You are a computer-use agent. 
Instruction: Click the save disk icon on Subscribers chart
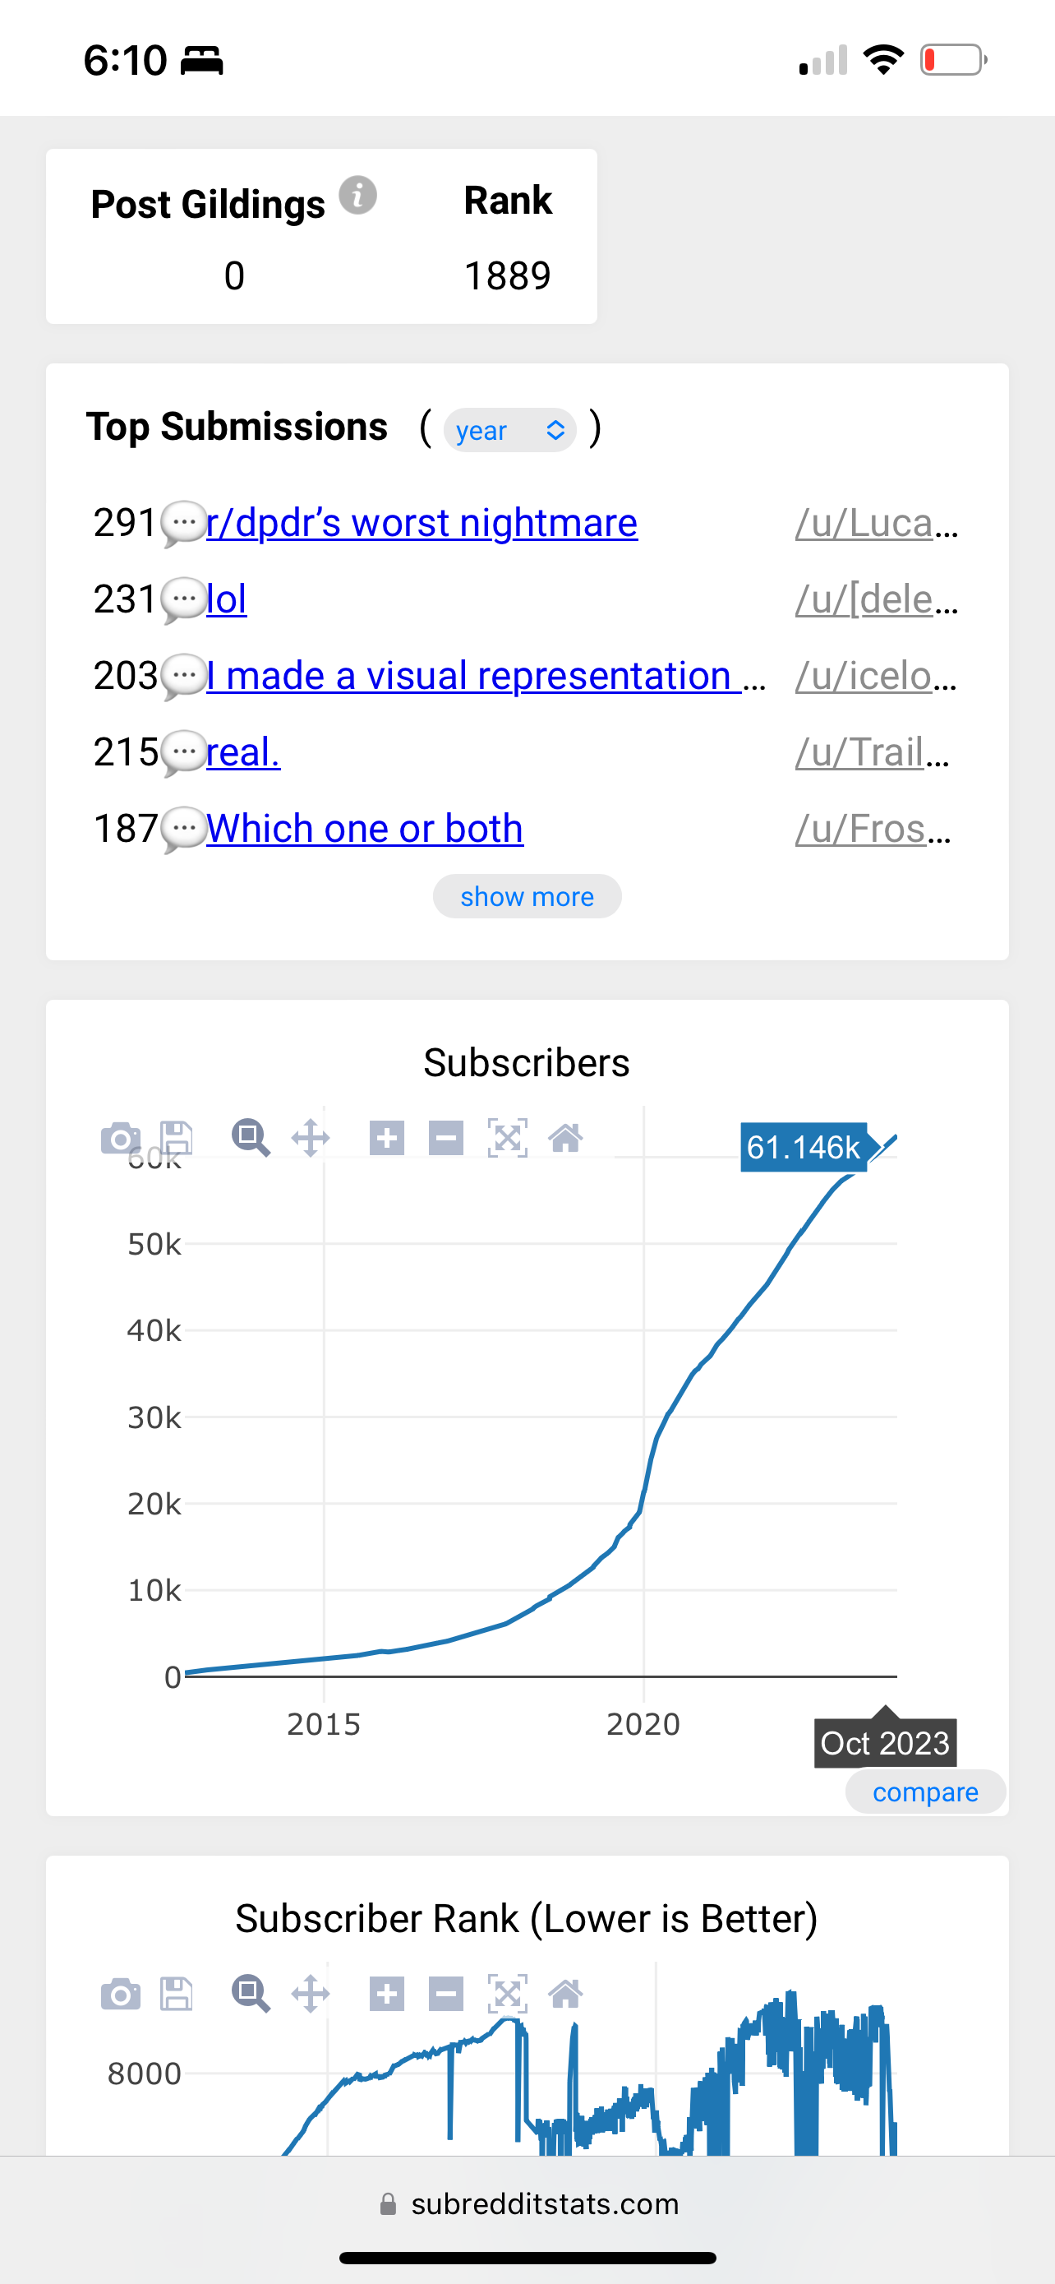click(177, 1138)
